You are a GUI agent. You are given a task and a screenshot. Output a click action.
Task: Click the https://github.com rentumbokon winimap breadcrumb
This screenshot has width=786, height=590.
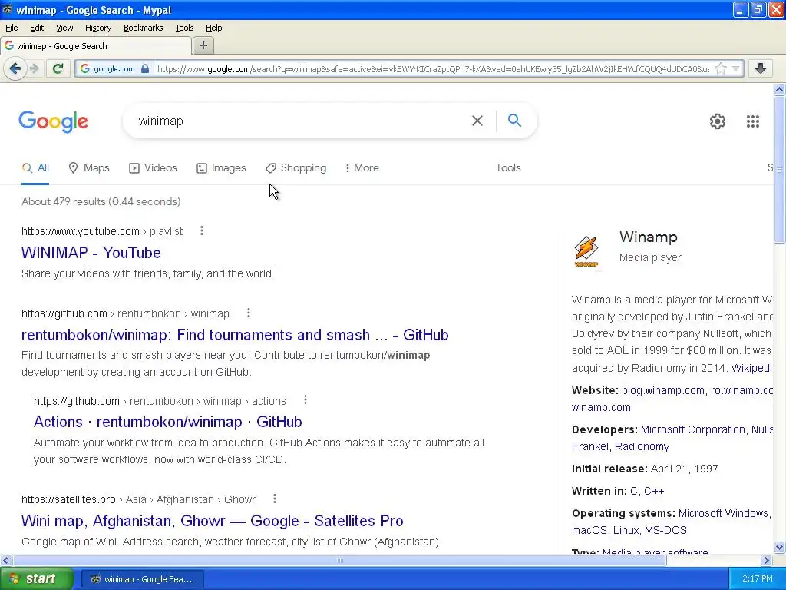pos(125,313)
